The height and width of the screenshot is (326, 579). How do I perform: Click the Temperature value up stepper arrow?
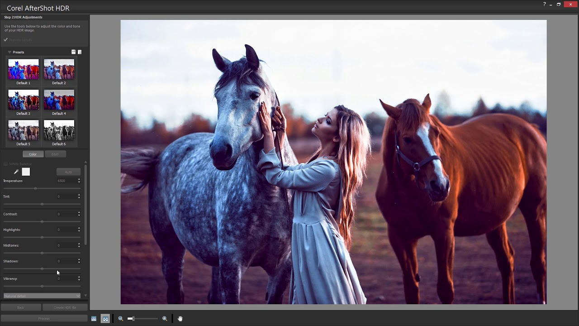point(79,179)
